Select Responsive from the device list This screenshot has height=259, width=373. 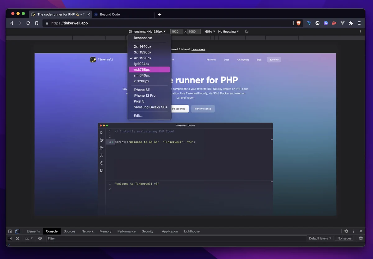(x=150, y=38)
